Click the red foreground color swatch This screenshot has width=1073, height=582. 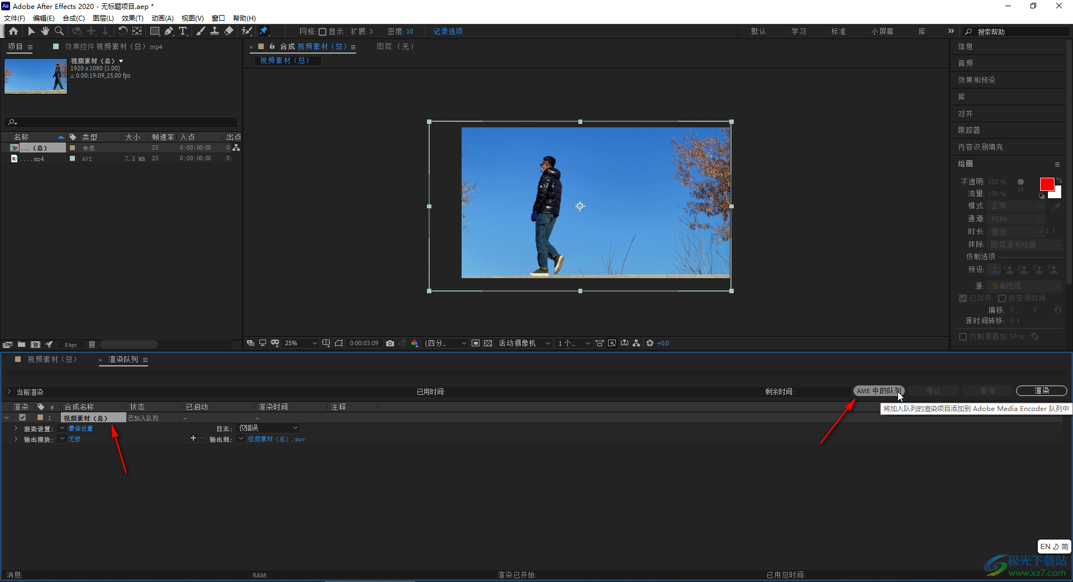point(1046,184)
